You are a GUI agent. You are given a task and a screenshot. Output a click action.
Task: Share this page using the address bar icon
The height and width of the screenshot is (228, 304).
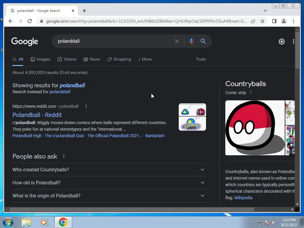click(x=253, y=21)
